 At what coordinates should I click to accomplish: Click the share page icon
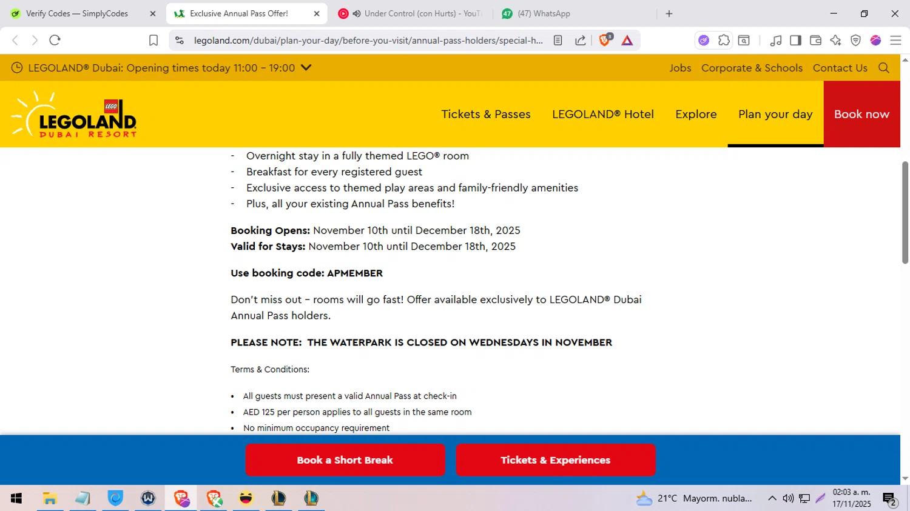[581, 41]
